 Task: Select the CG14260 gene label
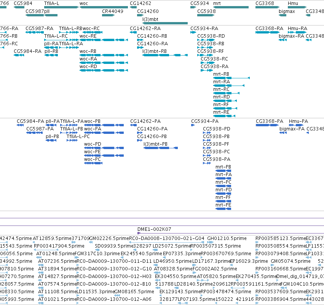pyautogui.click(x=148, y=11)
